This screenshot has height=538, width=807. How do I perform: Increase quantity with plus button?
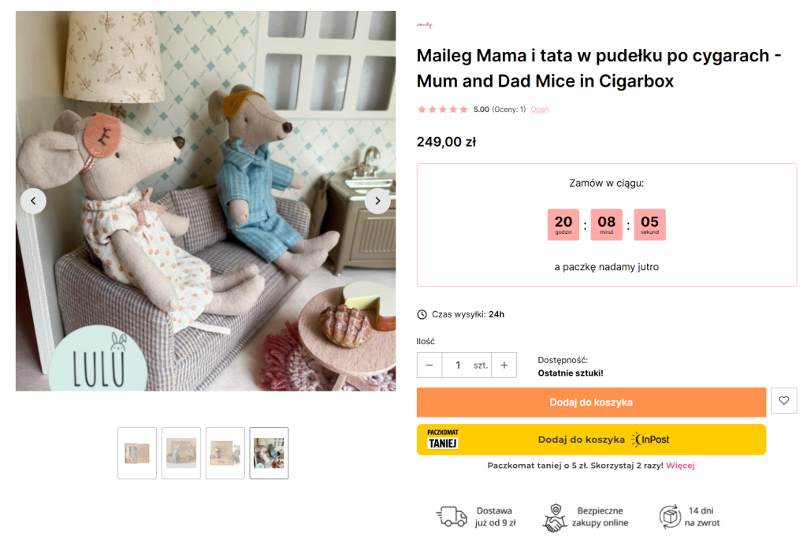click(504, 365)
